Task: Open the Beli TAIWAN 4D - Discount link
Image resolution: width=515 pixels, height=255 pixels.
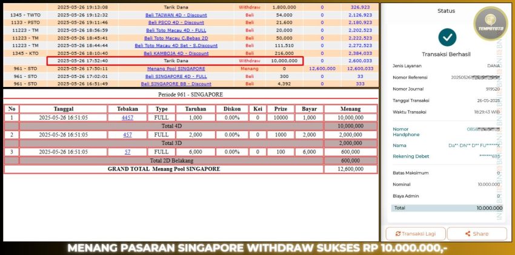Action: tap(176, 15)
